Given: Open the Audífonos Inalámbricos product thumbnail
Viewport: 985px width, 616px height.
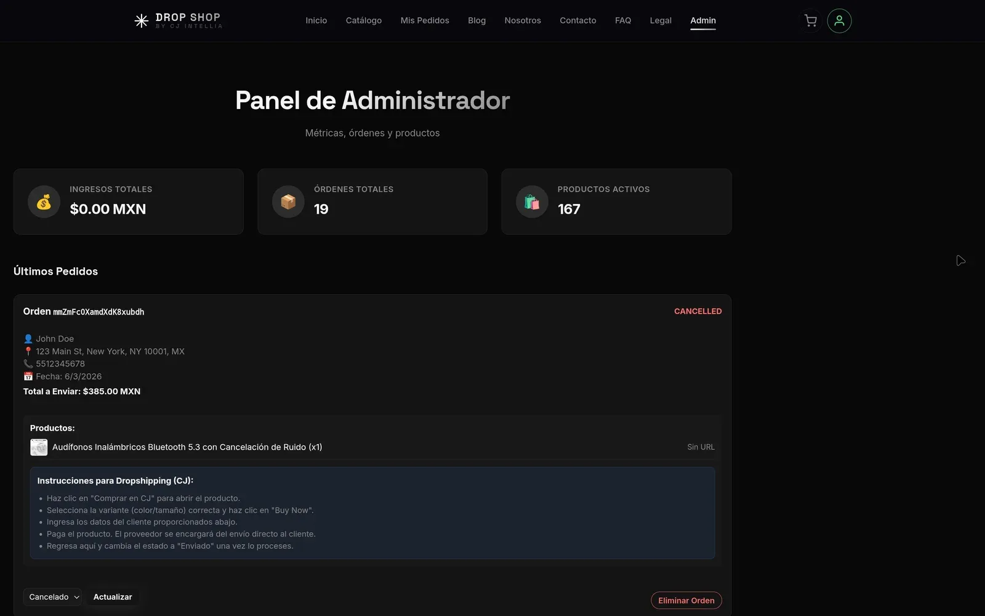Looking at the screenshot, I should [x=39, y=447].
